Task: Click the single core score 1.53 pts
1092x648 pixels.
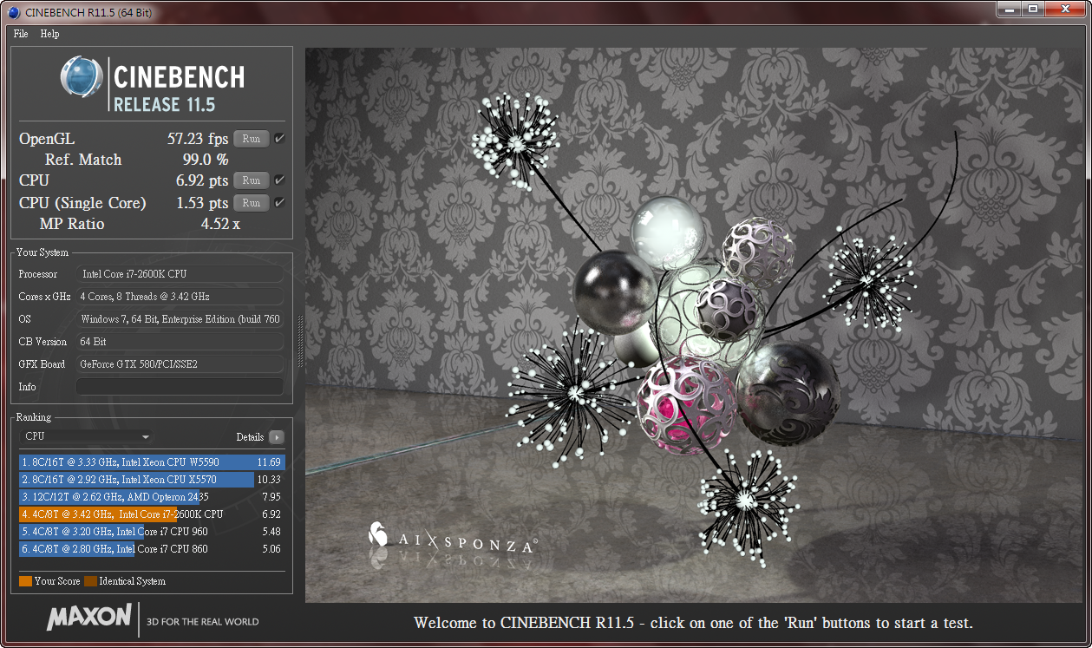Action: (201, 203)
